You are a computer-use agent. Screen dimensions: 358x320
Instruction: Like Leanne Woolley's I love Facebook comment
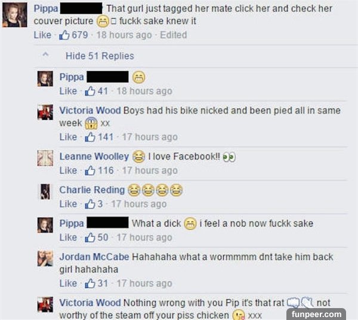point(68,170)
